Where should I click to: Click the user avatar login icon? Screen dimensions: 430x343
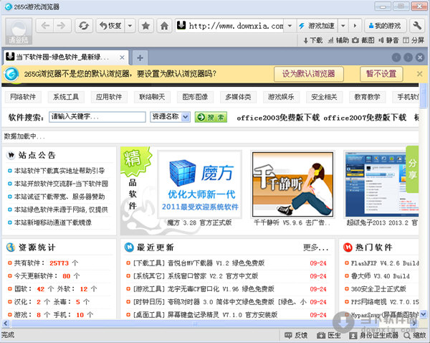19,32
